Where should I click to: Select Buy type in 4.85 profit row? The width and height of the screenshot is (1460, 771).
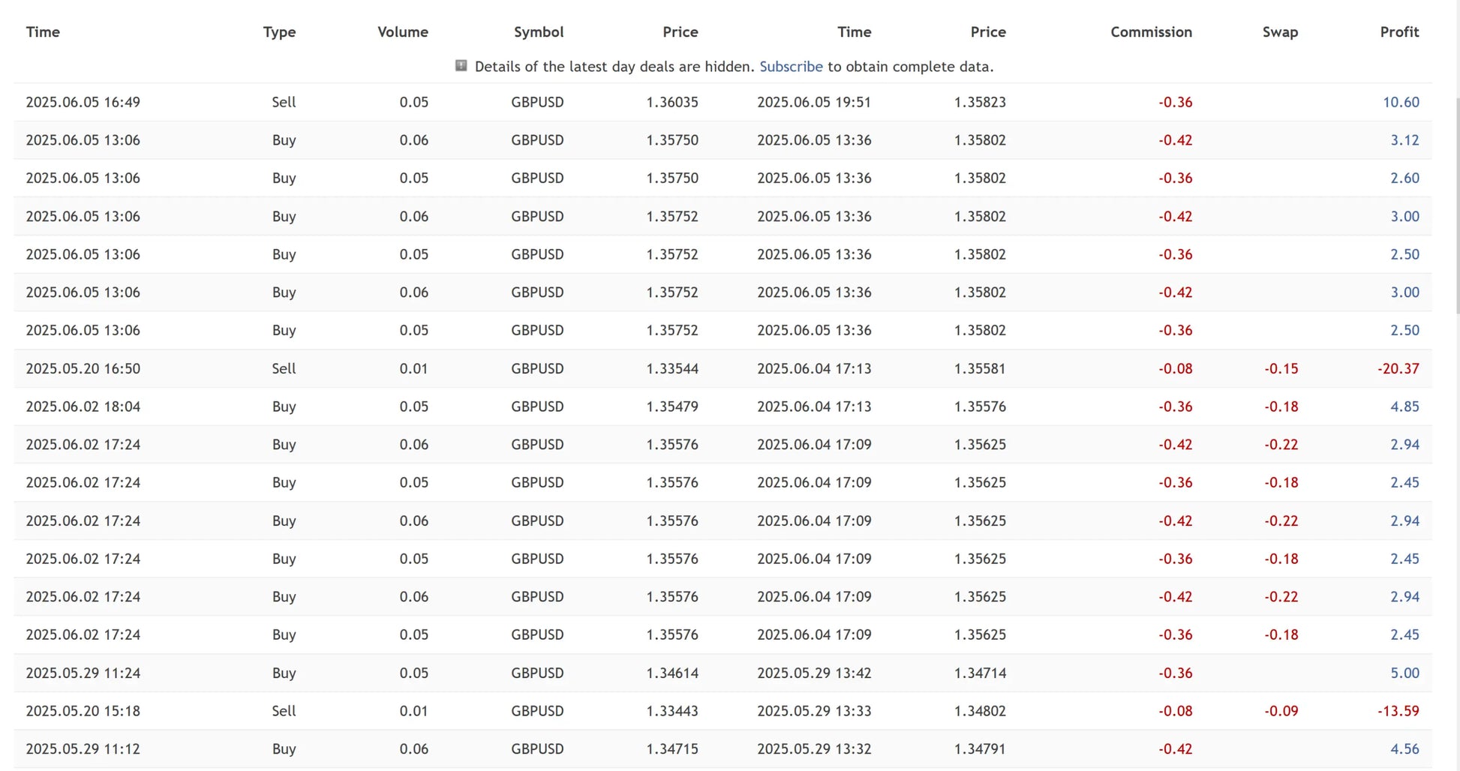pos(284,406)
